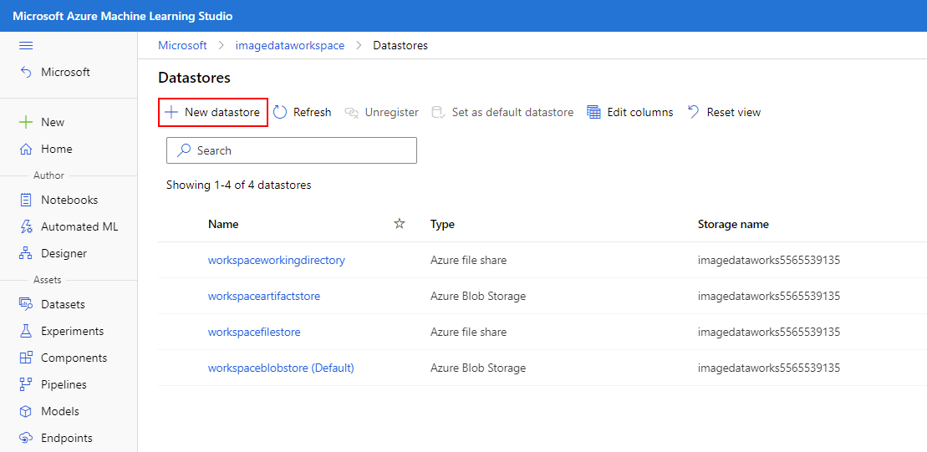Click the Models cube icon
Image resolution: width=927 pixels, height=452 pixels.
pyautogui.click(x=26, y=411)
